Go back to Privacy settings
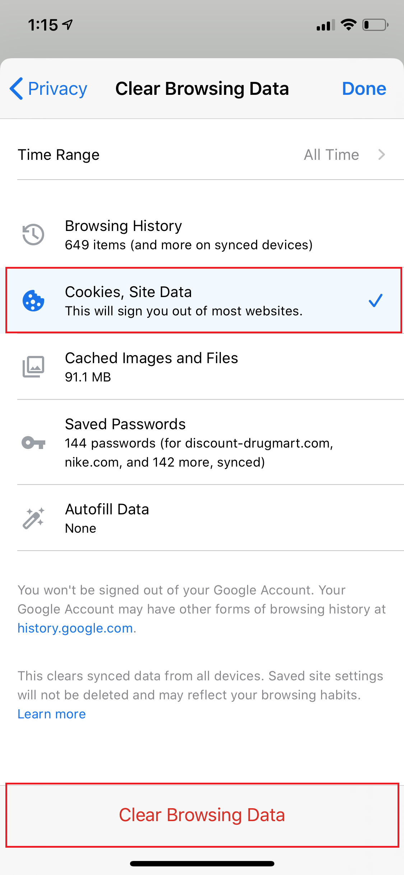The image size is (404, 875). point(48,88)
